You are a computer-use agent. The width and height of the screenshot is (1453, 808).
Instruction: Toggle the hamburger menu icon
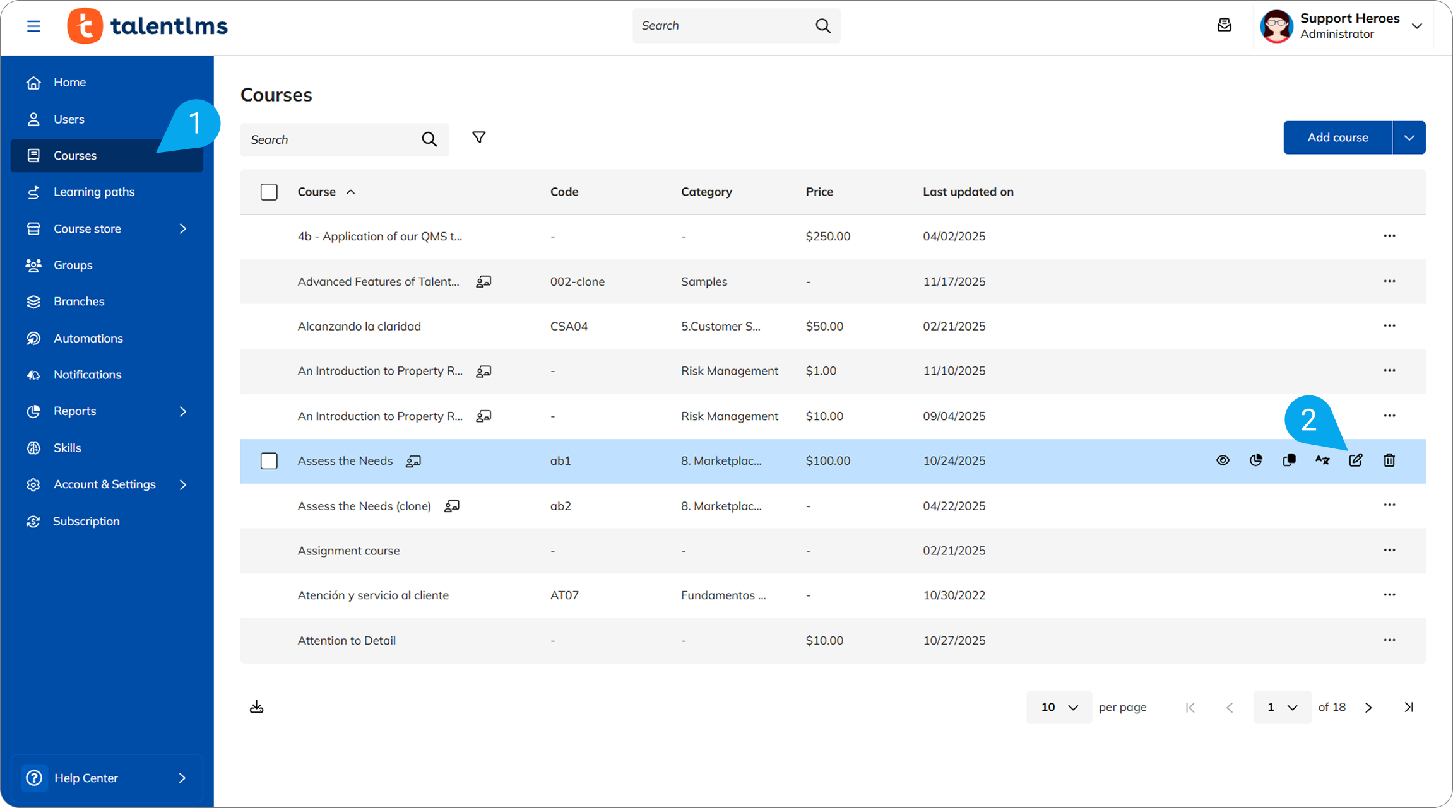coord(33,26)
